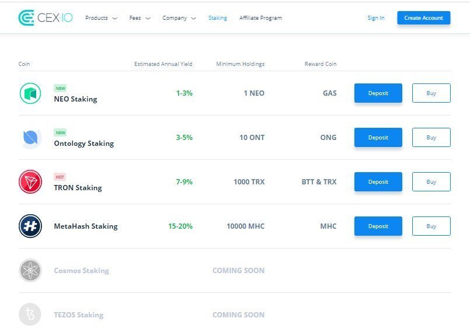Deposit for MetaHash Staking
Image resolution: width=470 pixels, height=332 pixels.
click(x=378, y=226)
